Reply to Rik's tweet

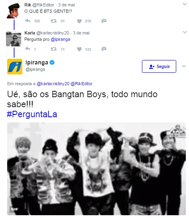28,21
